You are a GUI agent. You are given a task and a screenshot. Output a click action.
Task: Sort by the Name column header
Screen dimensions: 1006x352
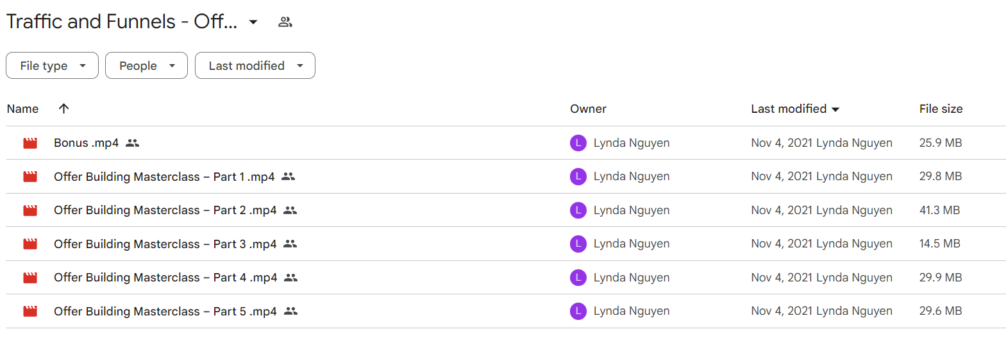(22, 109)
